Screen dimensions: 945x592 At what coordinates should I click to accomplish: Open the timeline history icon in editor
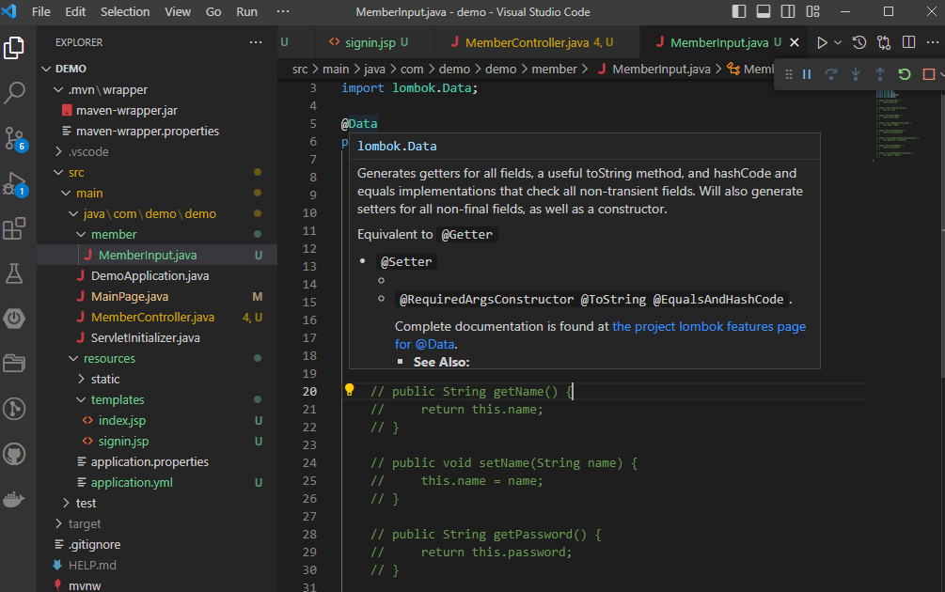pos(859,42)
